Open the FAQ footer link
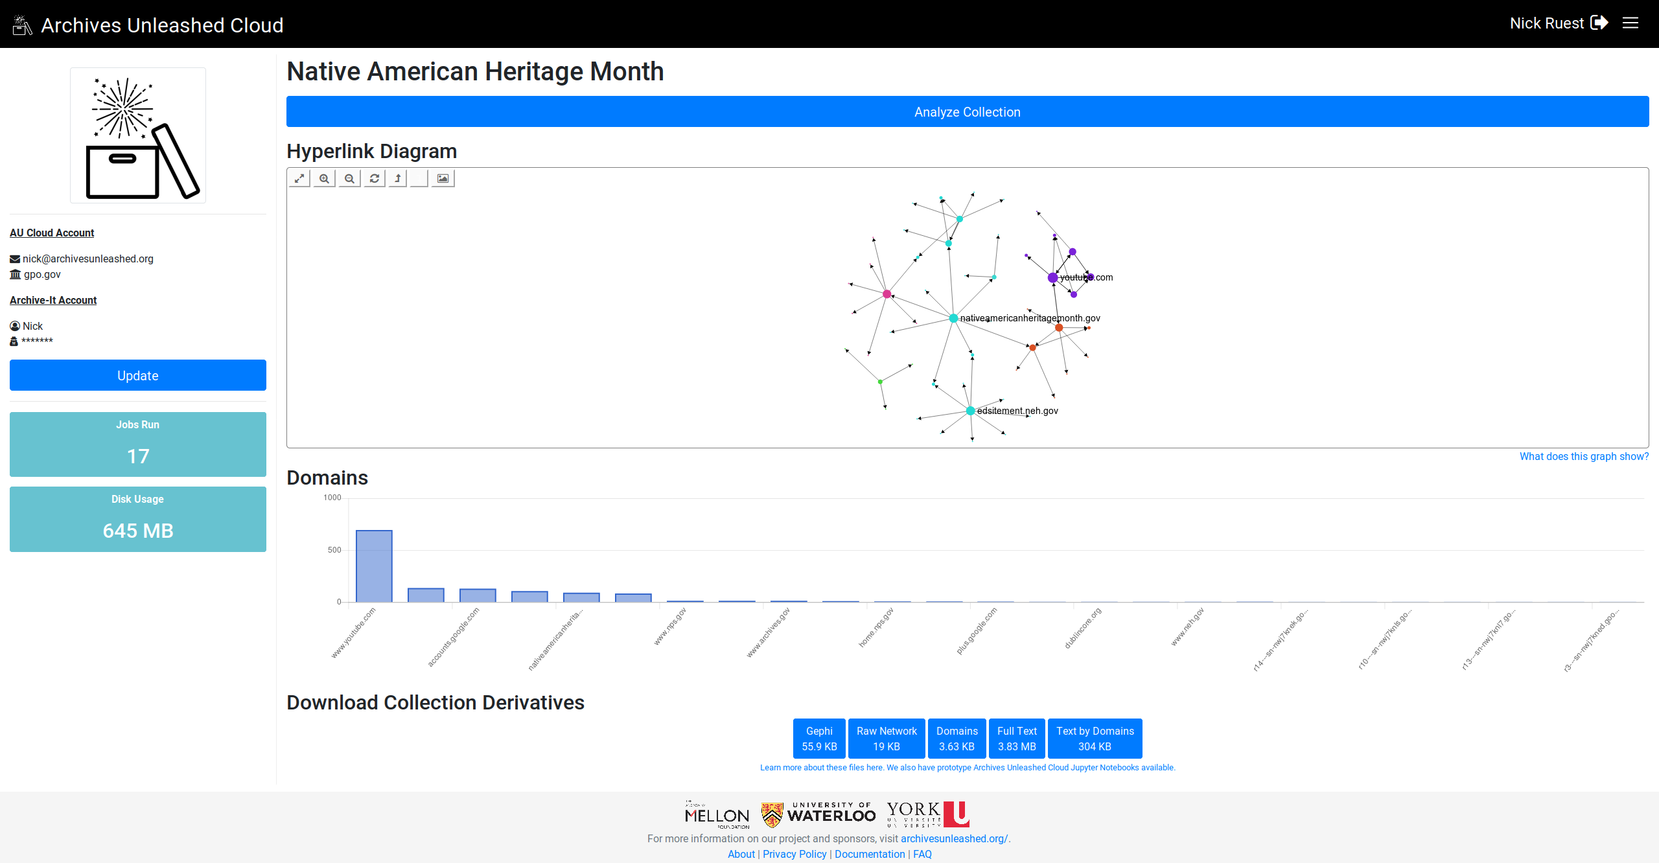 click(x=922, y=854)
